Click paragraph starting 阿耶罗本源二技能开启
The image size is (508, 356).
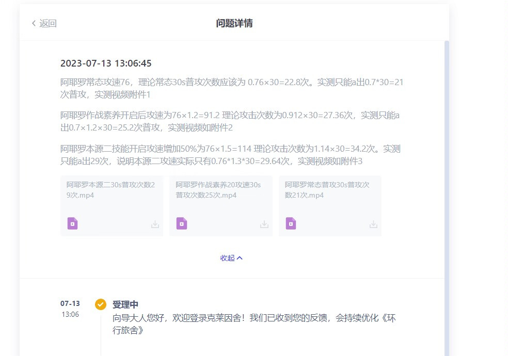click(230, 155)
